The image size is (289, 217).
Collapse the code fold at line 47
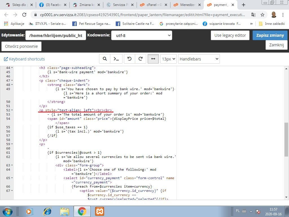[x=12, y=81]
